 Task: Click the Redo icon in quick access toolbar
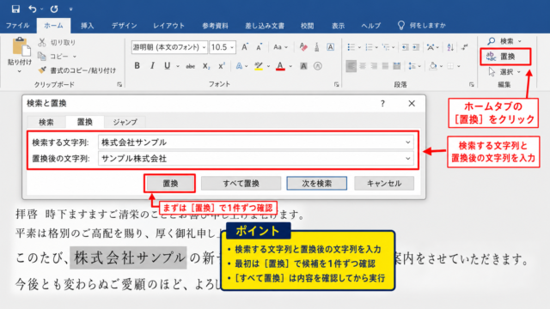click(x=54, y=9)
